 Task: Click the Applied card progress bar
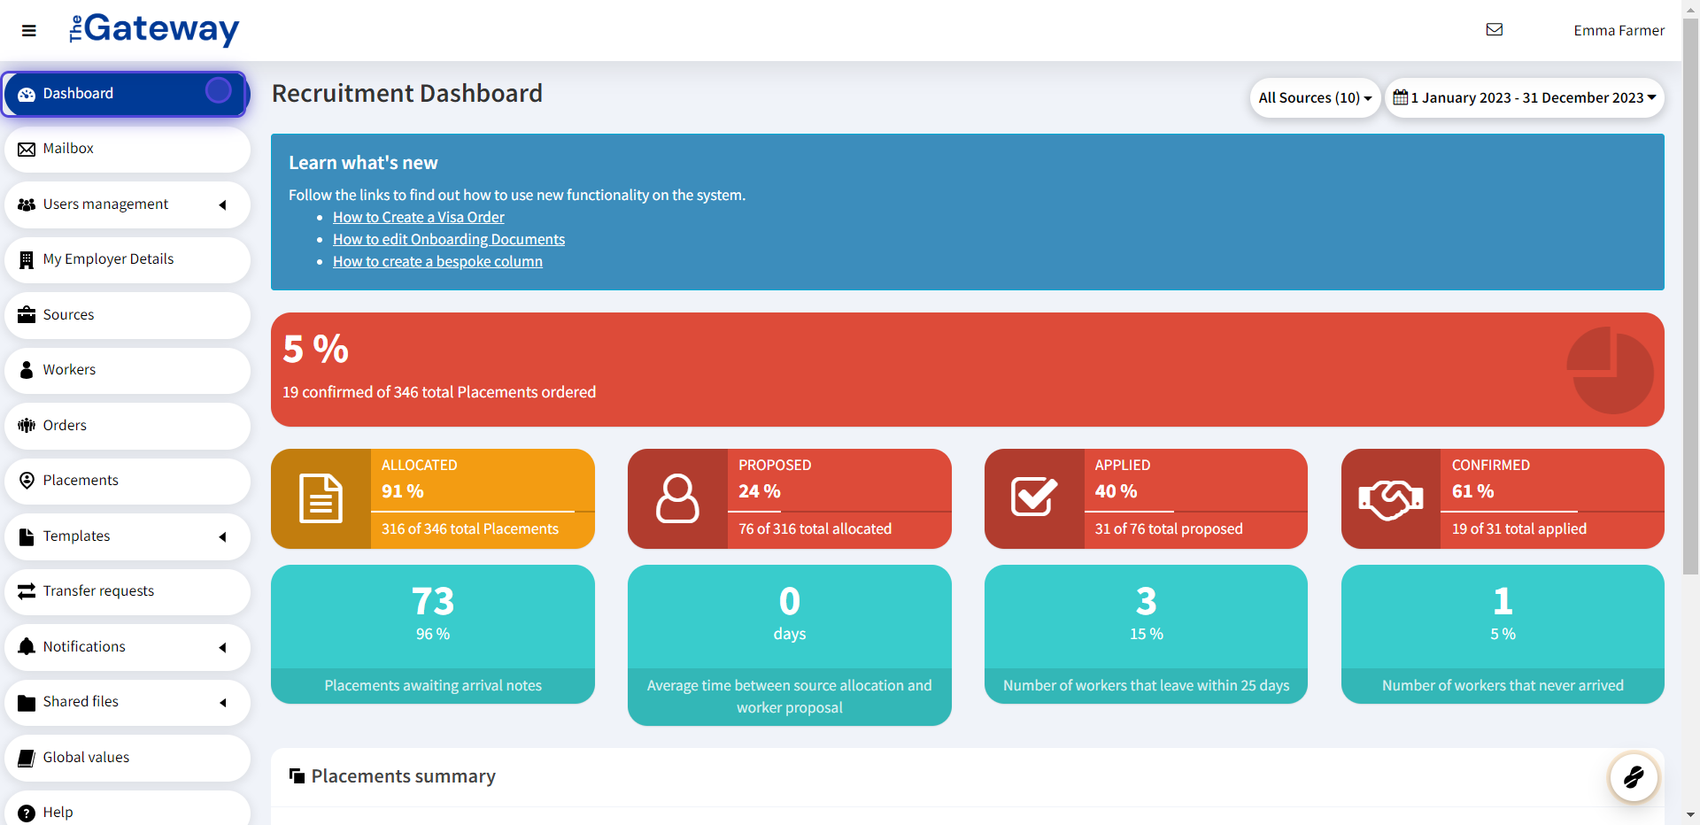[1196, 512]
